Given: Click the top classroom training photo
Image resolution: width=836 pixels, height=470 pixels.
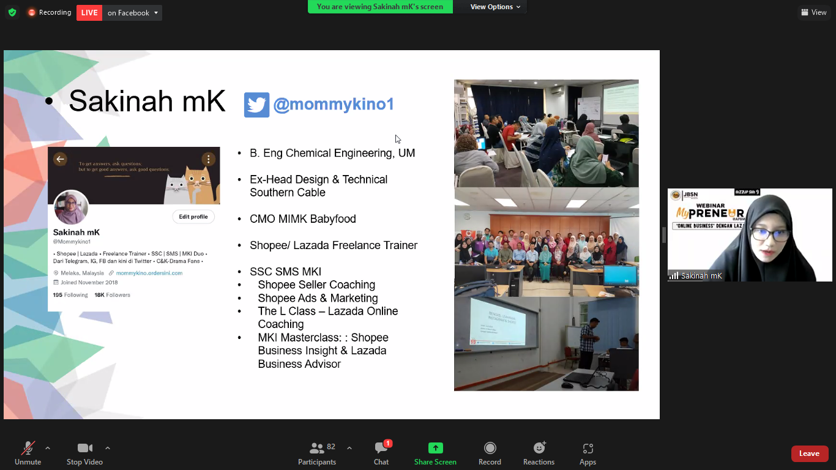Looking at the screenshot, I should coord(547,133).
